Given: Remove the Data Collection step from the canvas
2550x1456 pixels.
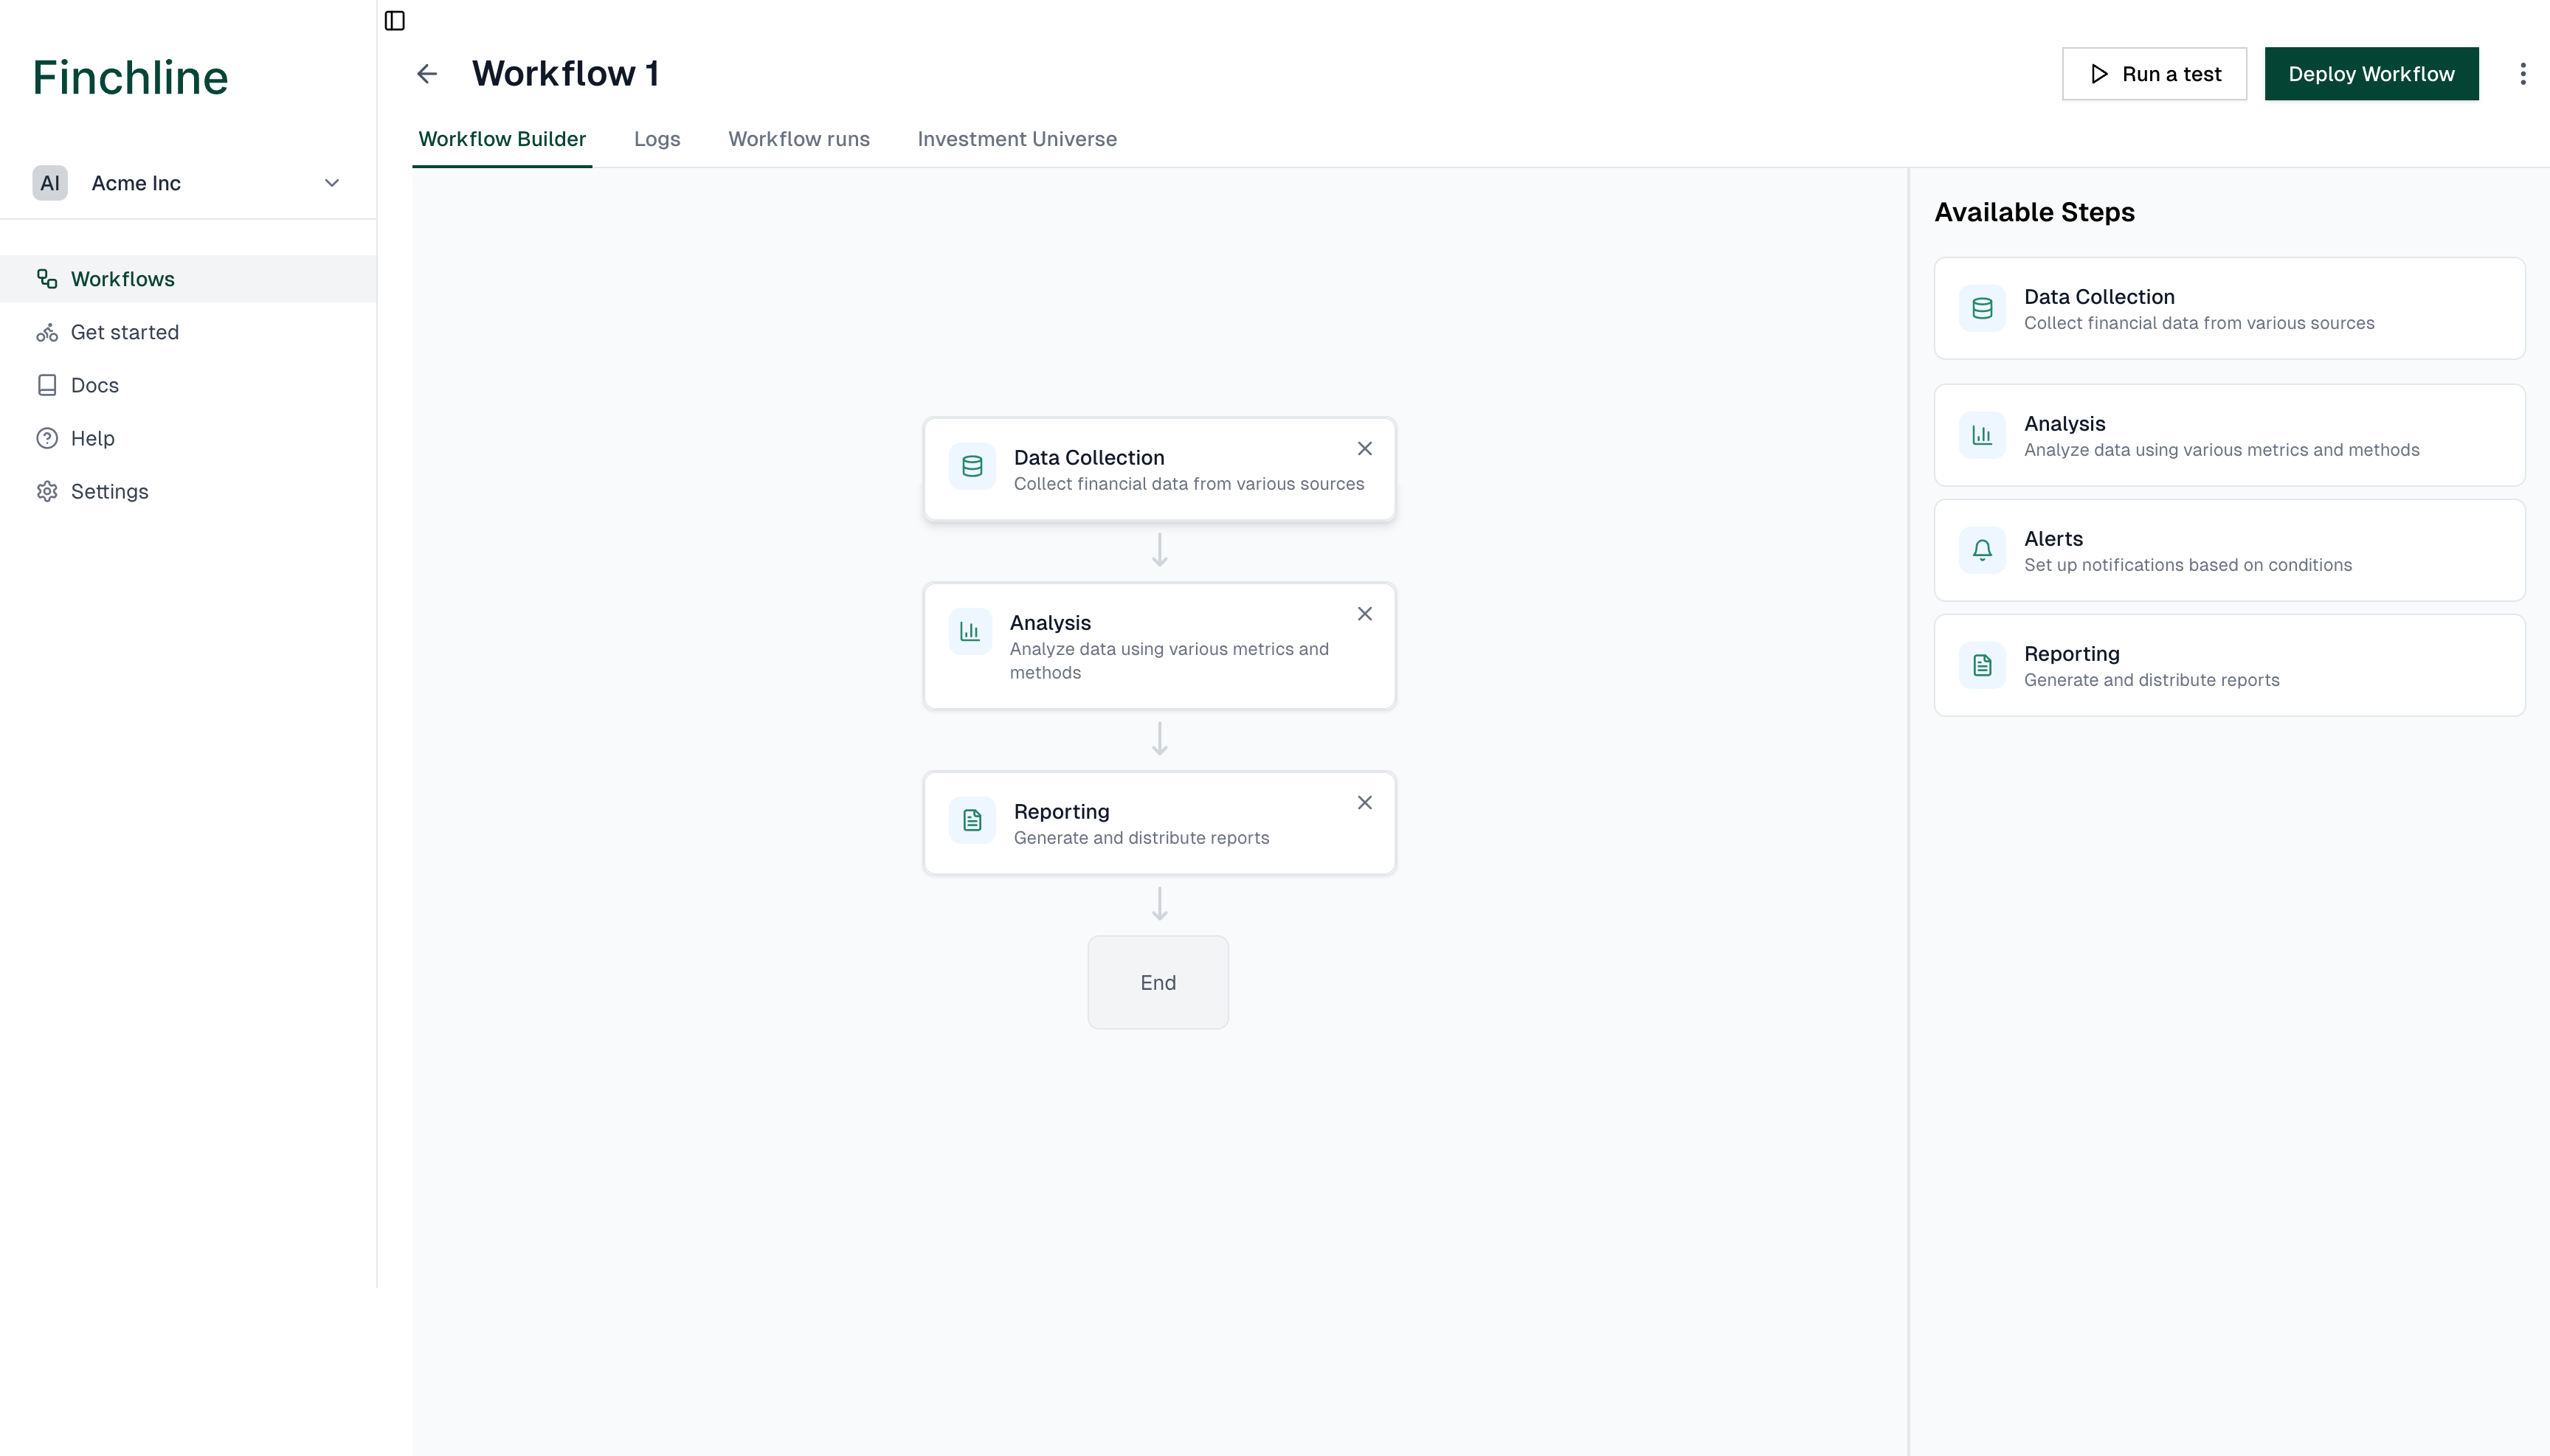Looking at the screenshot, I should pyautogui.click(x=1364, y=449).
